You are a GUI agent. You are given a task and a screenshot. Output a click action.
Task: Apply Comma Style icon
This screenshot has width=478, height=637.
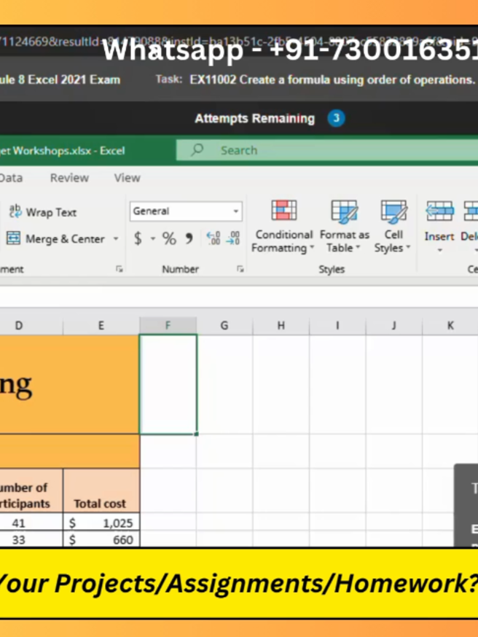(189, 238)
